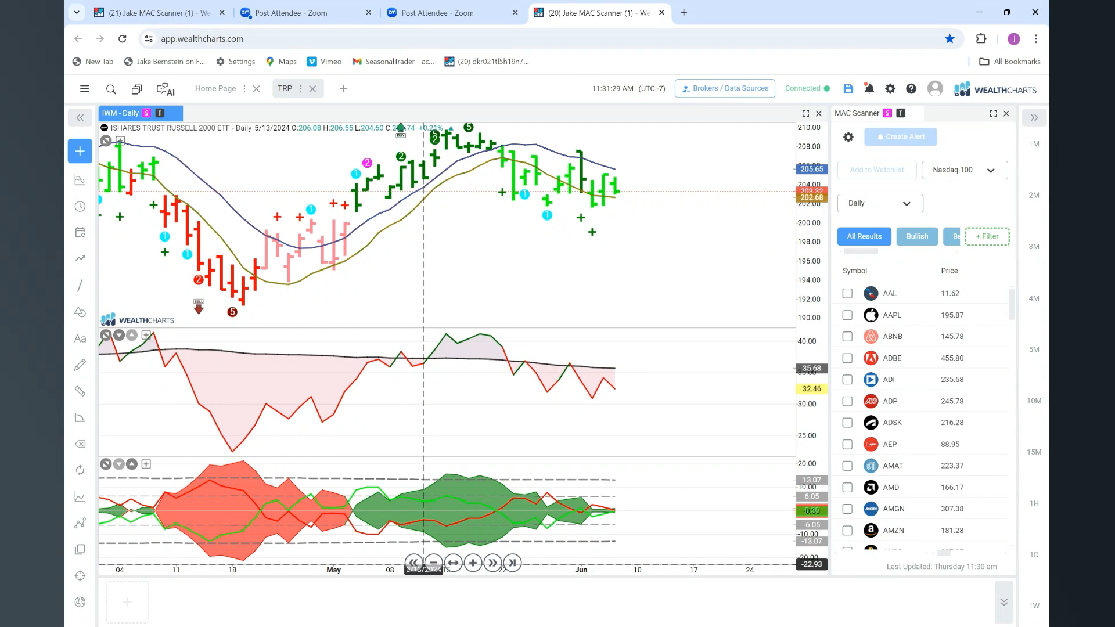Check the ADSK checkbox

847,423
